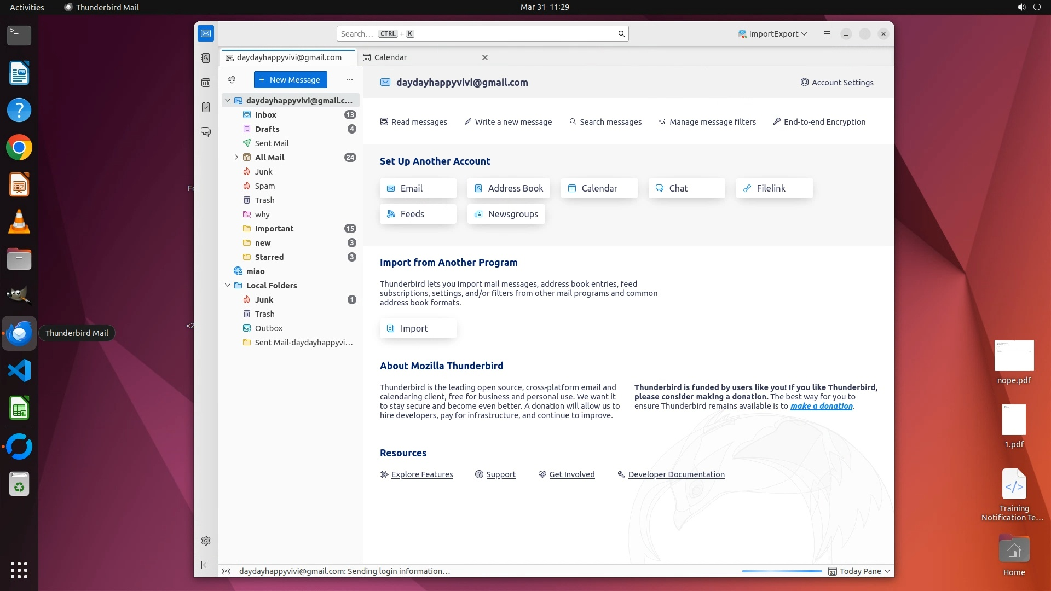The height and width of the screenshot is (591, 1051).
Task: Click the online status indicator icon
Action: click(226, 571)
